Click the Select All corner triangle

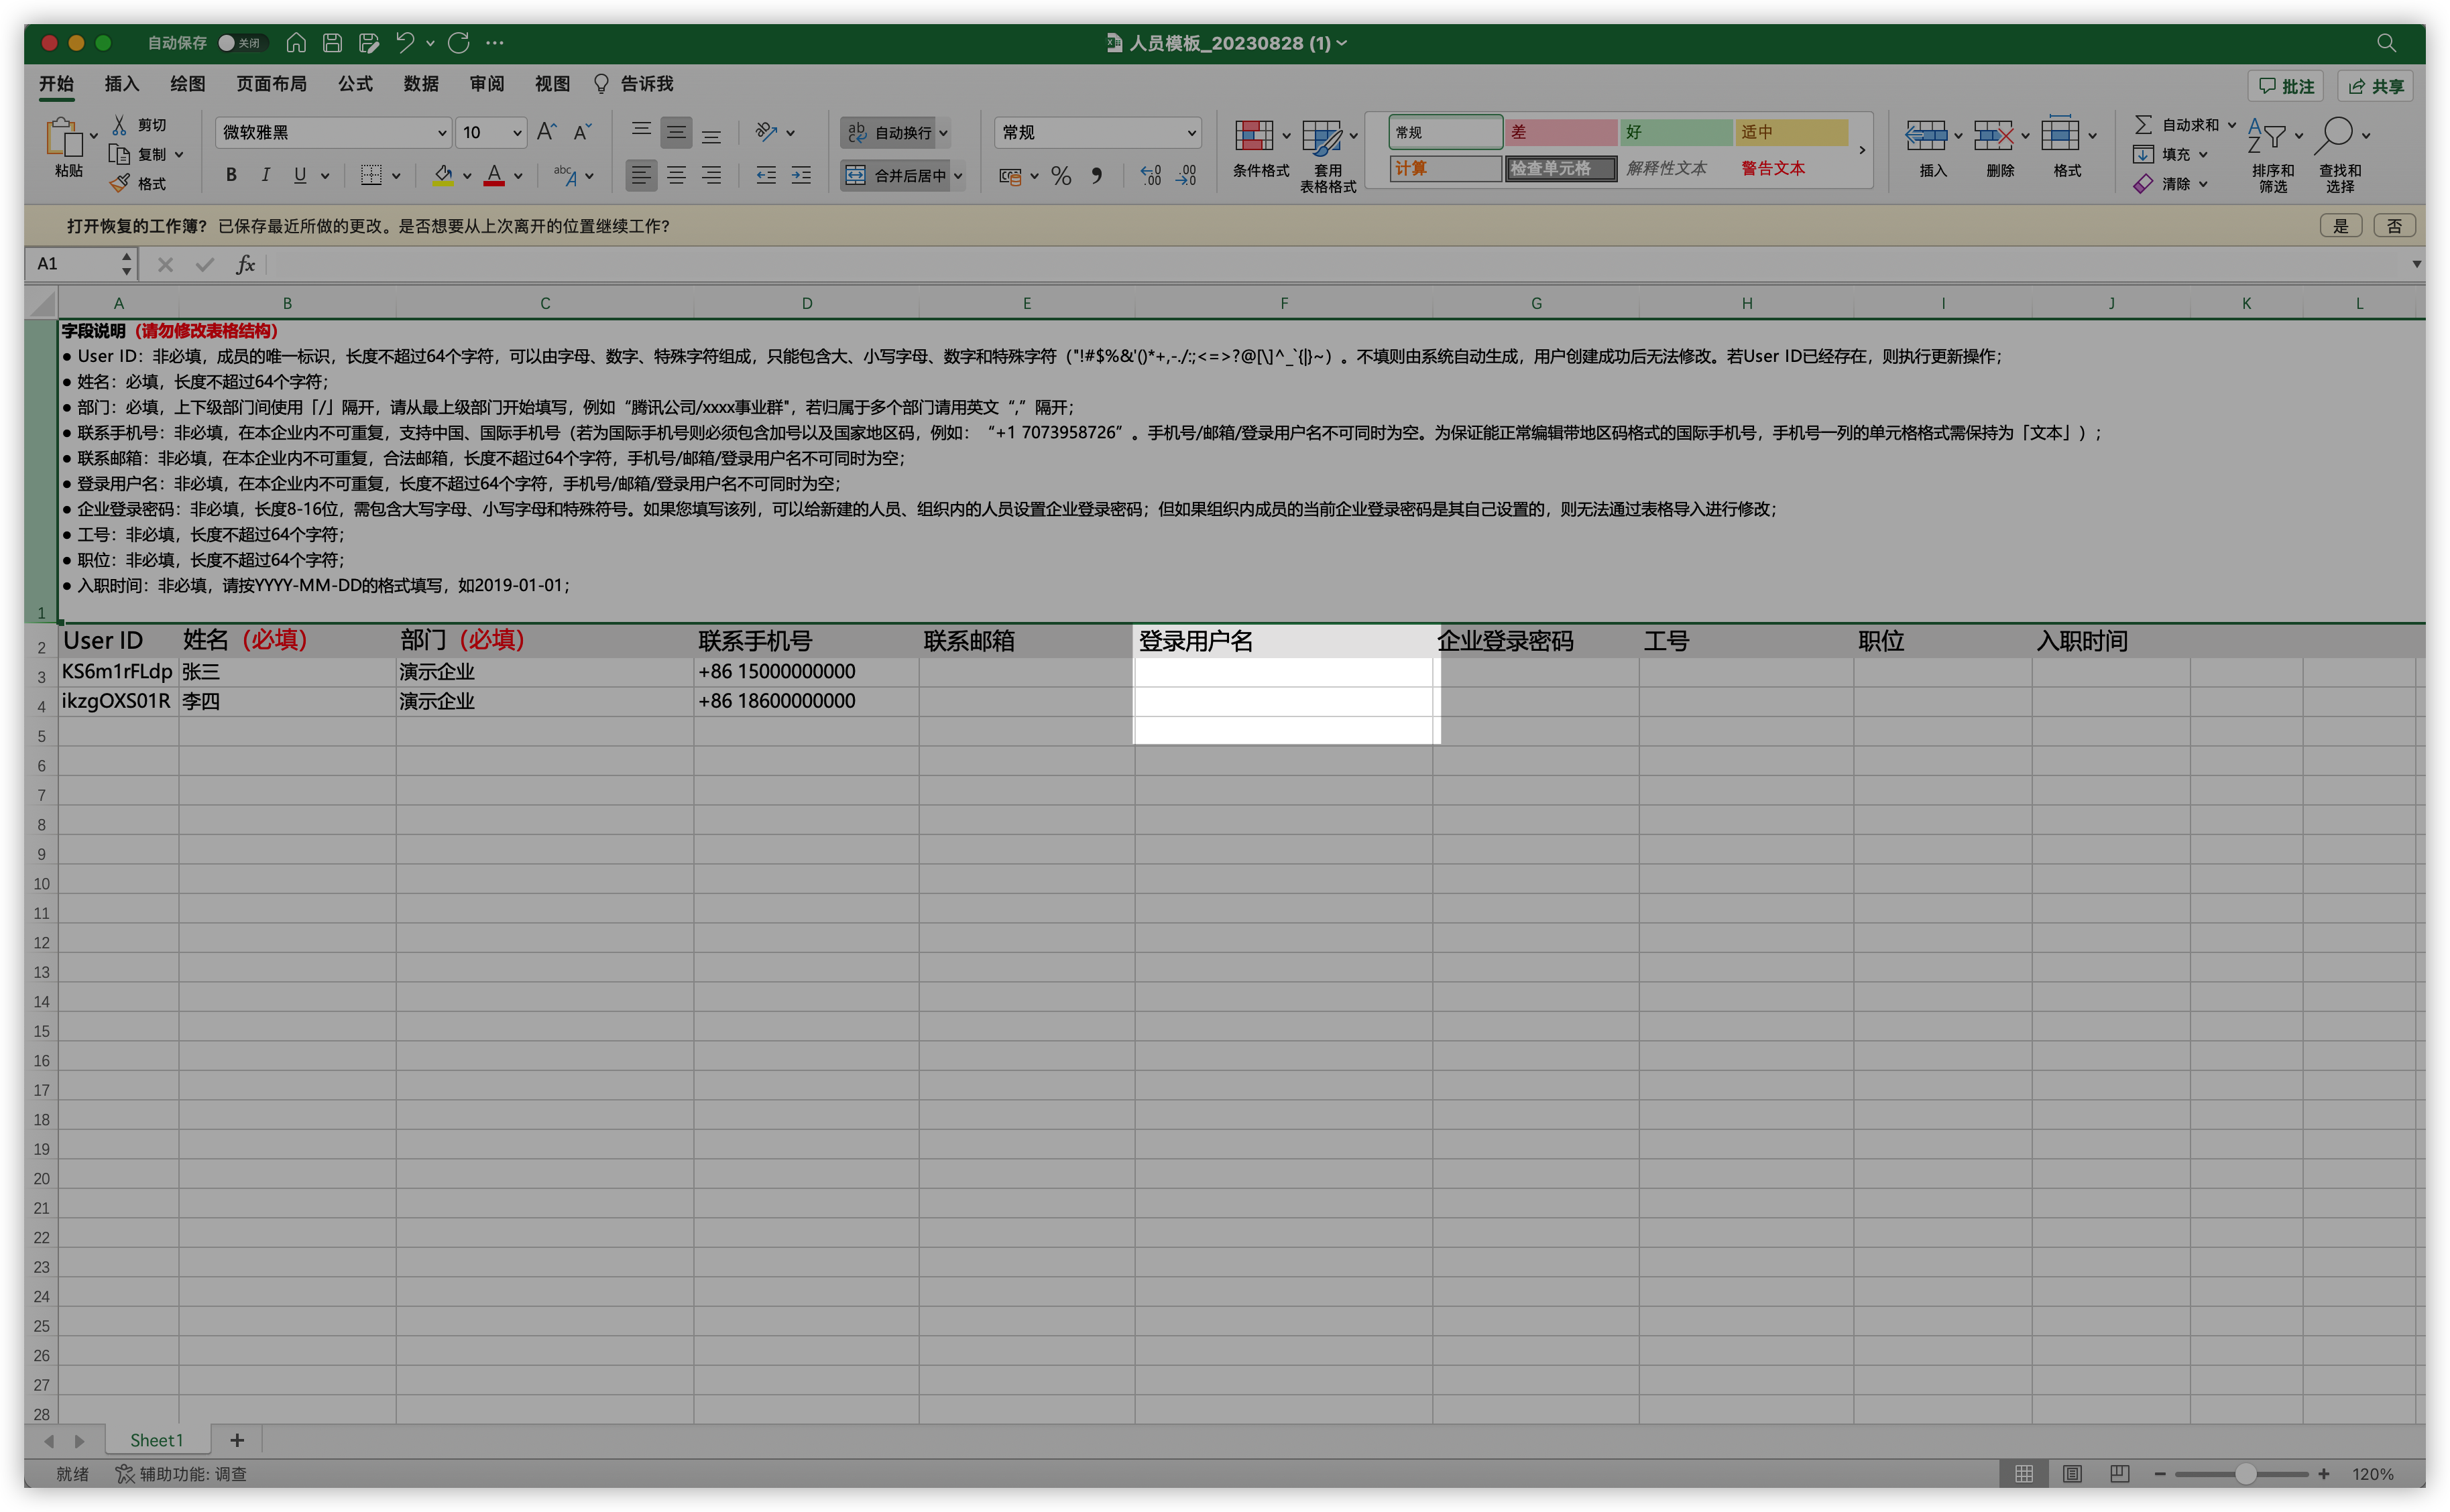click(42, 303)
